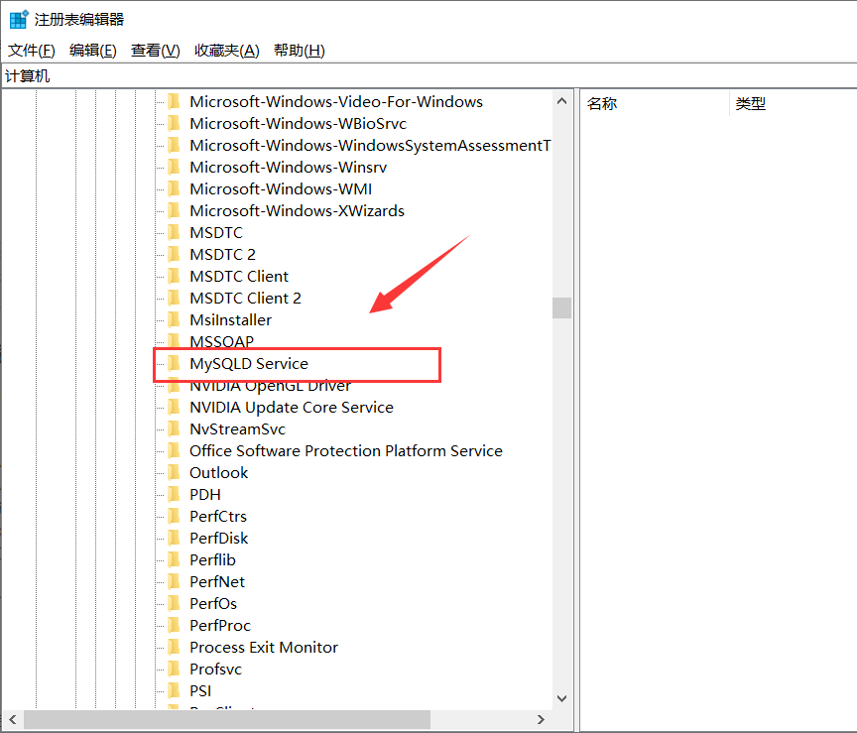Select the Microsoft-Windows-XWizards key
The width and height of the screenshot is (857, 733).
coord(297,211)
